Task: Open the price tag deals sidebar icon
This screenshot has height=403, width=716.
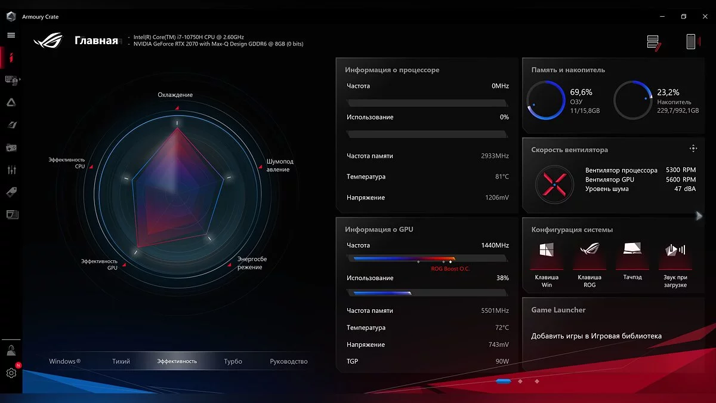Action: pos(11,192)
